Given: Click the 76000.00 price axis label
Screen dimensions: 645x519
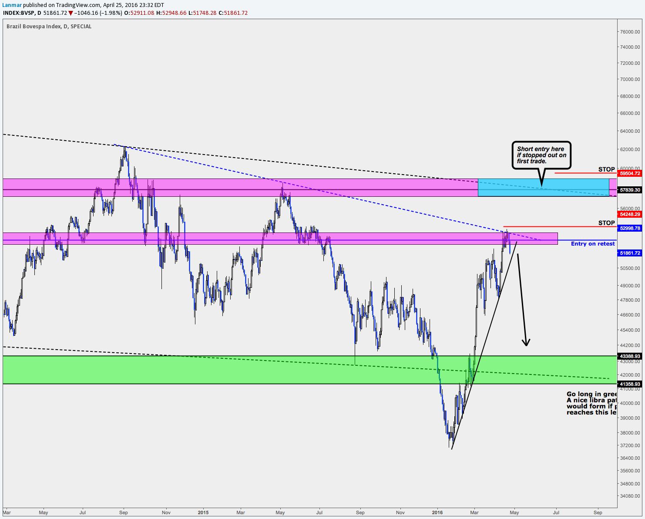Looking at the screenshot, I should click(x=630, y=32).
